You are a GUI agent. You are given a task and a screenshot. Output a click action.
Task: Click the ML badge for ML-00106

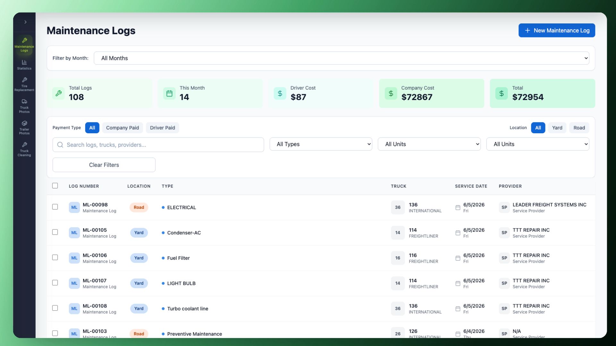point(74,258)
